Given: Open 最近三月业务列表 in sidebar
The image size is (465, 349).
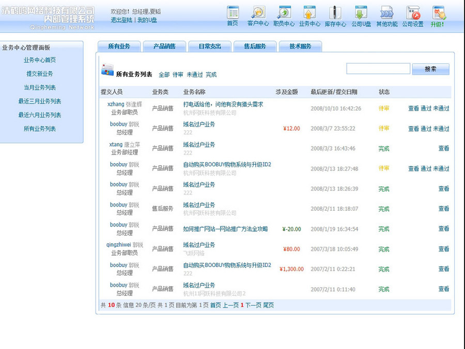Looking at the screenshot, I should tap(40, 101).
